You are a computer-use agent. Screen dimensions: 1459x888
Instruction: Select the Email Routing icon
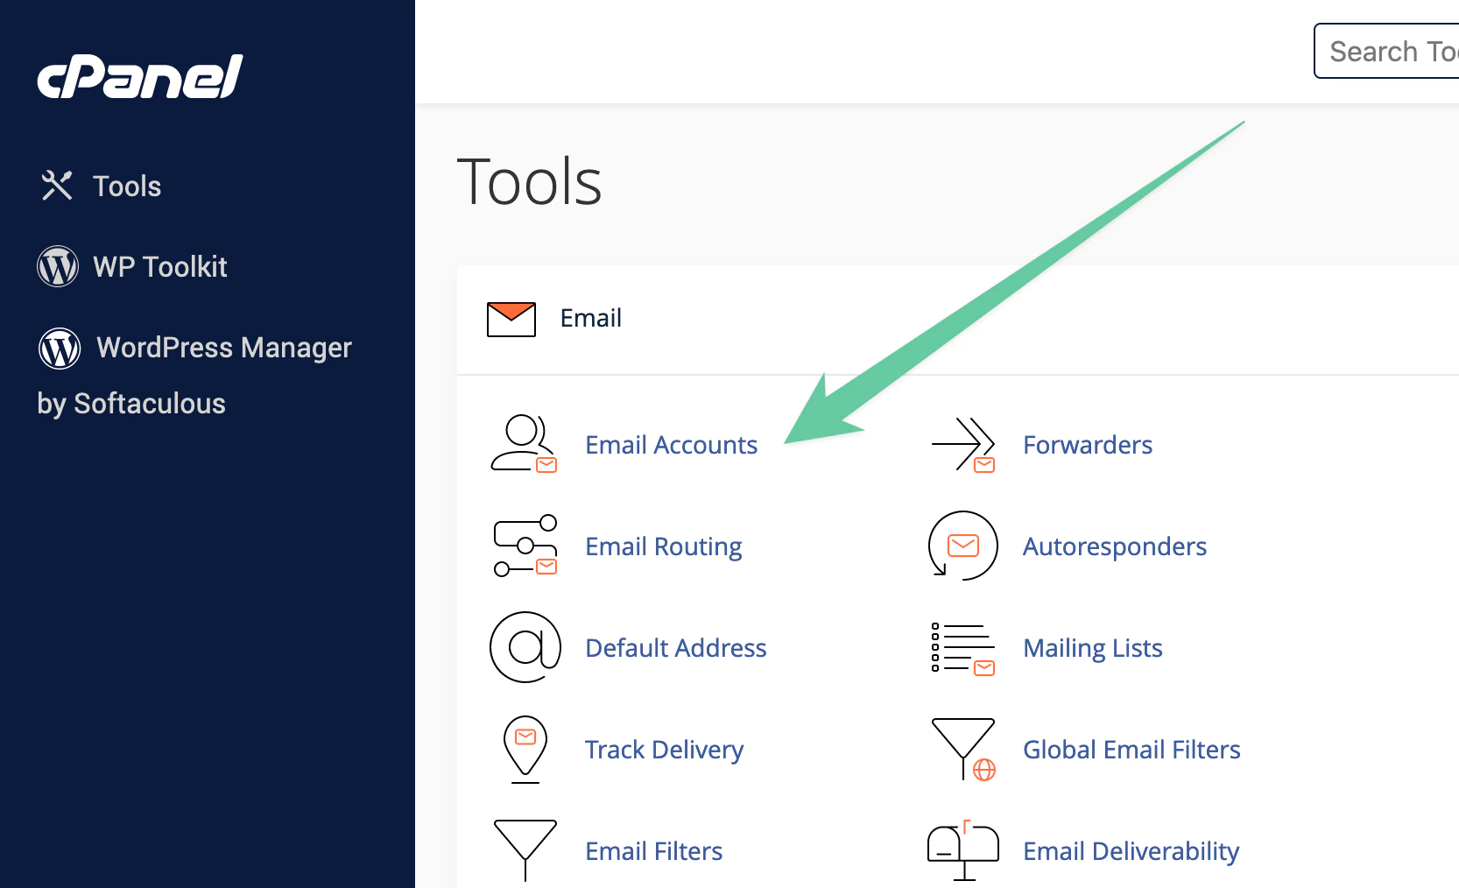coord(524,546)
